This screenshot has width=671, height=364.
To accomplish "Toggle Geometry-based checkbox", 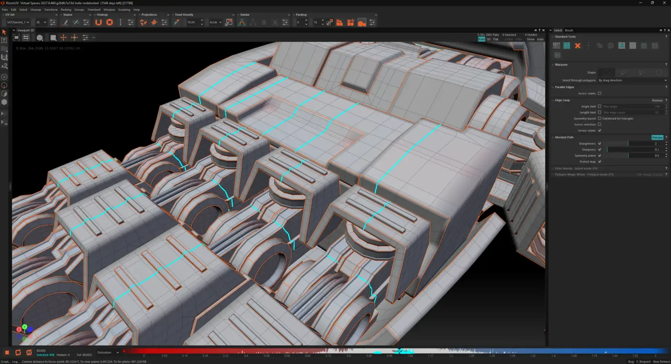I will [600, 118].
